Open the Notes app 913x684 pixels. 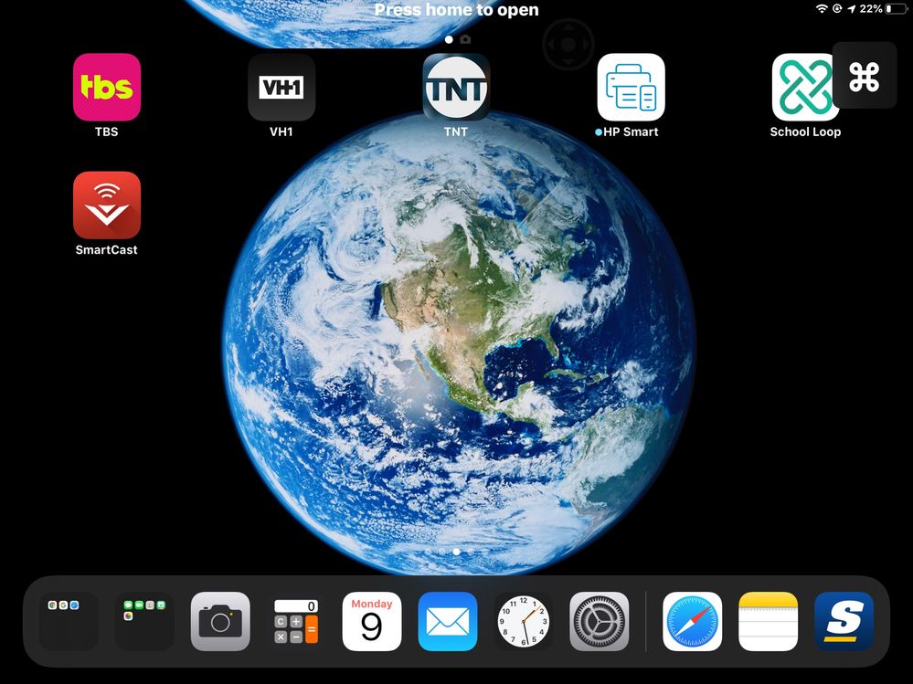pyautogui.click(x=768, y=621)
